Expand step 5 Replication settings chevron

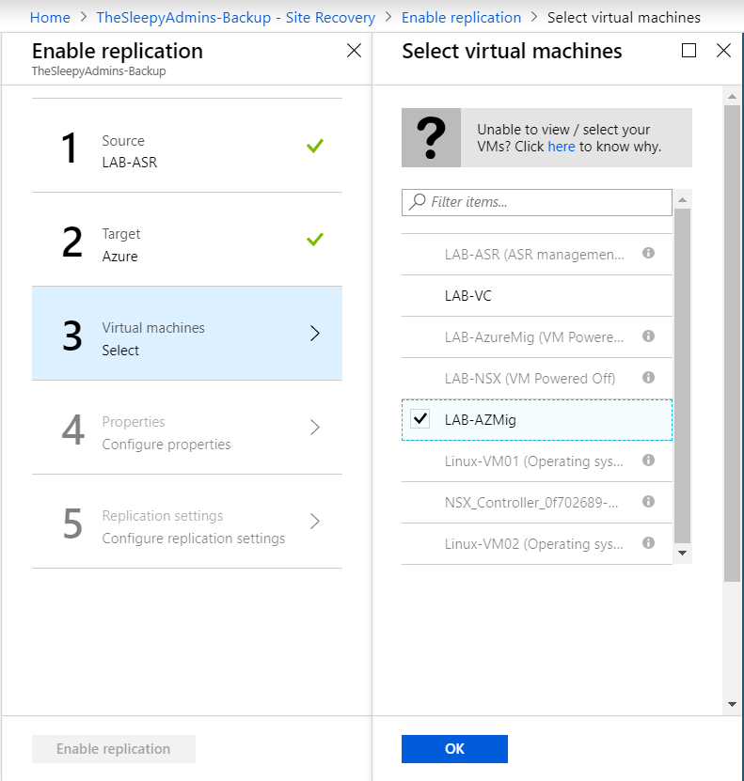click(315, 522)
